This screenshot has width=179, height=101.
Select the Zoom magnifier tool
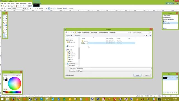(6, 20)
